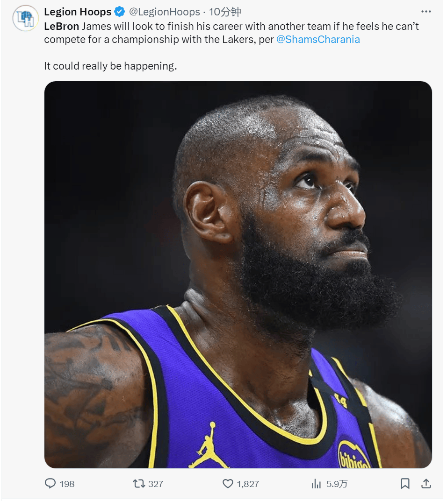
Task: Click the 'It could really be happening.' text
Action: (x=110, y=66)
